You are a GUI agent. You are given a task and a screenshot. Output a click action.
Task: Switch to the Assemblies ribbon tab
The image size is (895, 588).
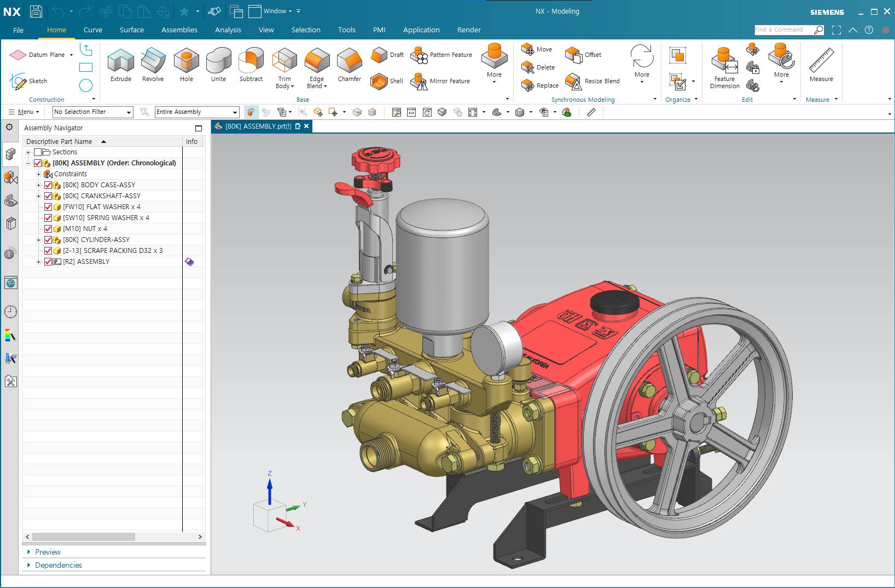pyautogui.click(x=179, y=30)
